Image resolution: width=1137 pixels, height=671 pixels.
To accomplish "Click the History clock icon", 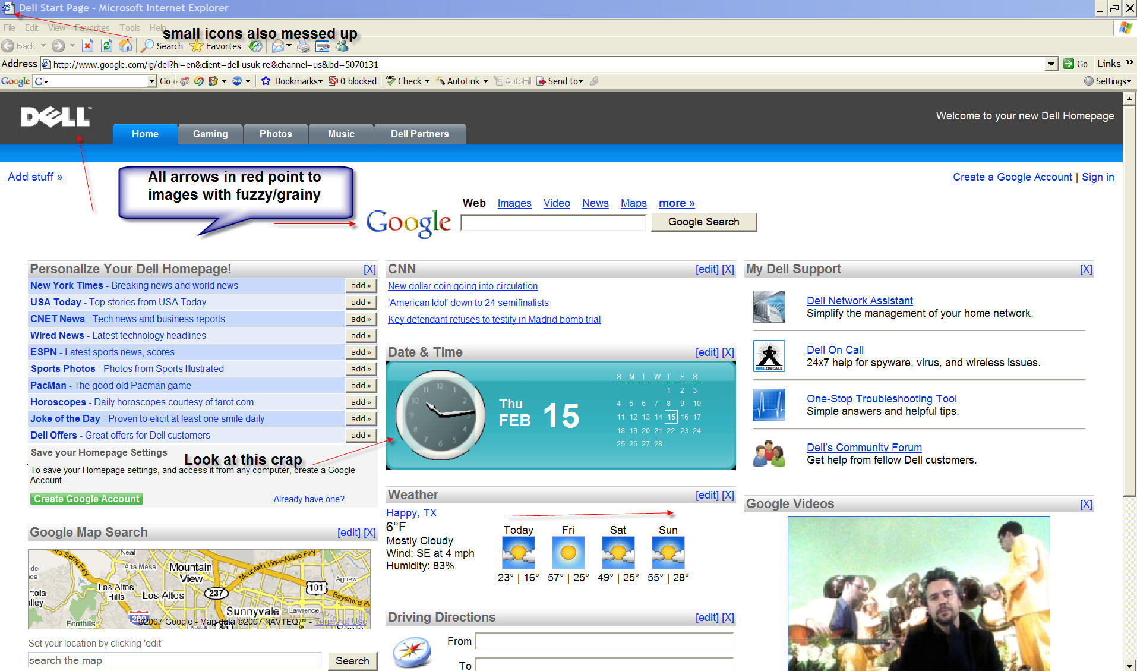I will point(255,46).
